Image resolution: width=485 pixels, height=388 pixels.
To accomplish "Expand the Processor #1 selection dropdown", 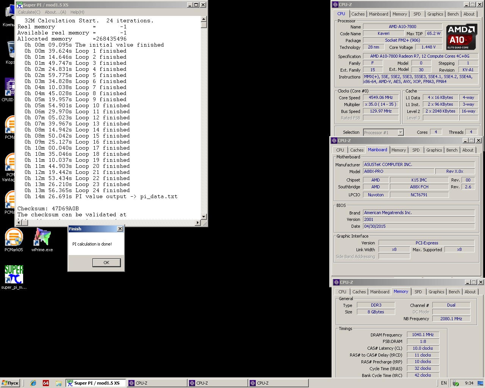I will (401, 132).
